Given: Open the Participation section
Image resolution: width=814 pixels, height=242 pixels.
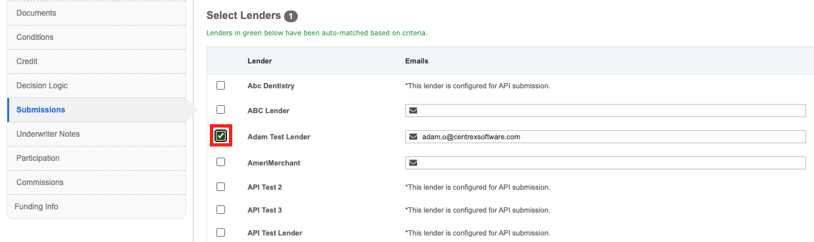Looking at the screenshot, I should coord(96,158).
